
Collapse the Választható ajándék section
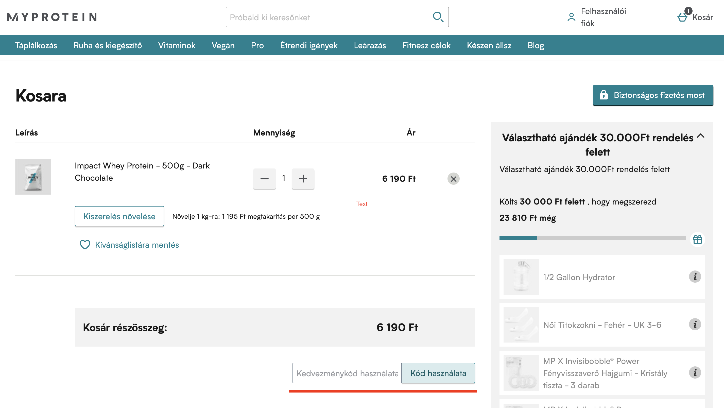[x=701, y=136]
